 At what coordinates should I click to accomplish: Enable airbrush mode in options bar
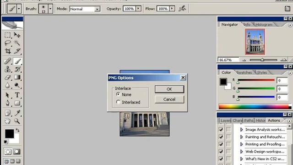point(182,9)
